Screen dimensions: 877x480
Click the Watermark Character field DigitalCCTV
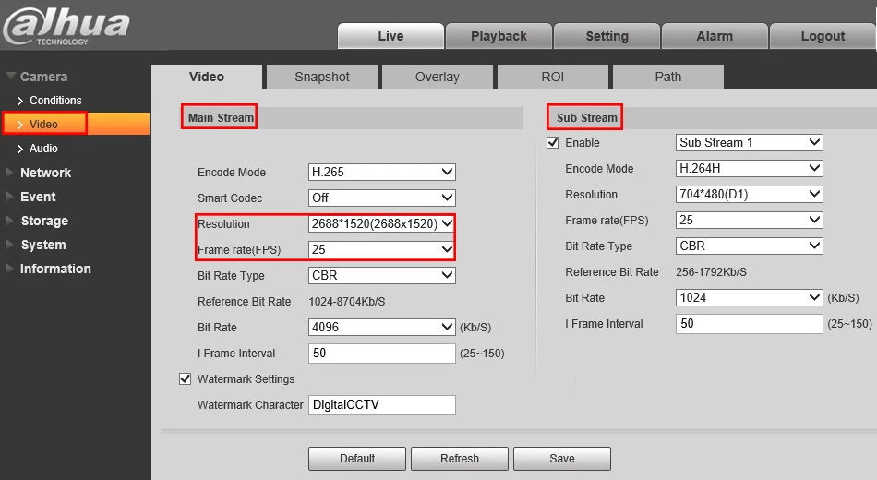pyautogui.click(x=382, y=404)
